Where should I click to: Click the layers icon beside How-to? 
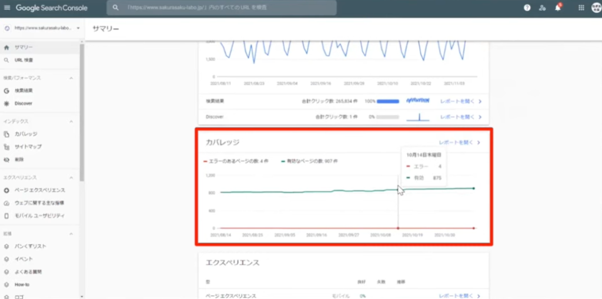(6, 284)
